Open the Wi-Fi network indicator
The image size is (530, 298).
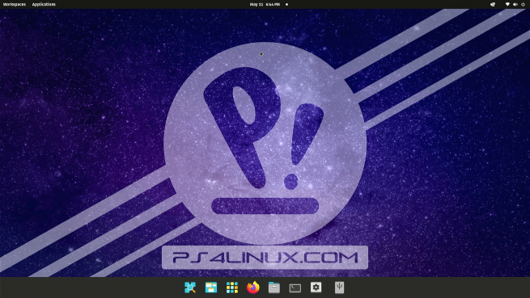pyautogui.click(x=507, y=4)
